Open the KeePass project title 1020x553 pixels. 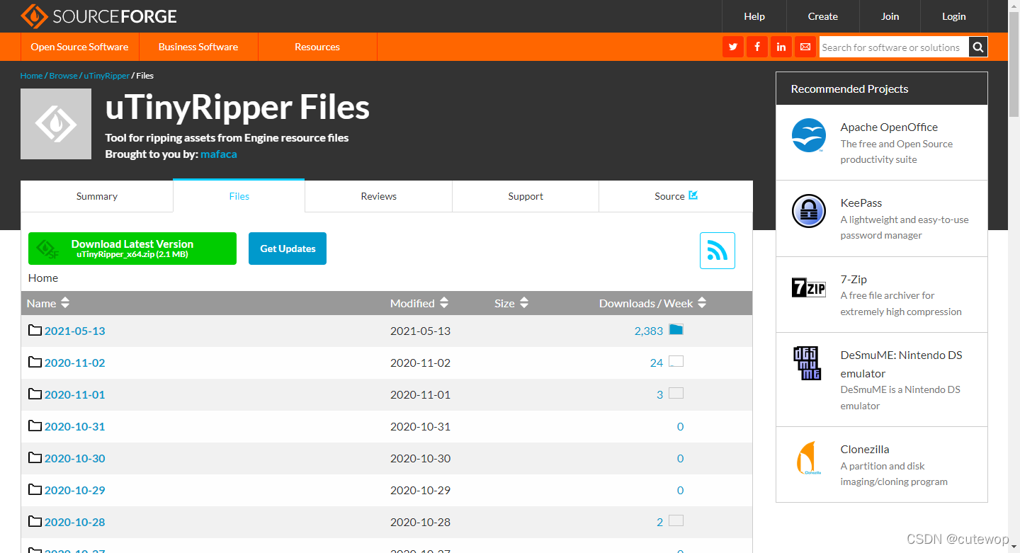(861, 203)
